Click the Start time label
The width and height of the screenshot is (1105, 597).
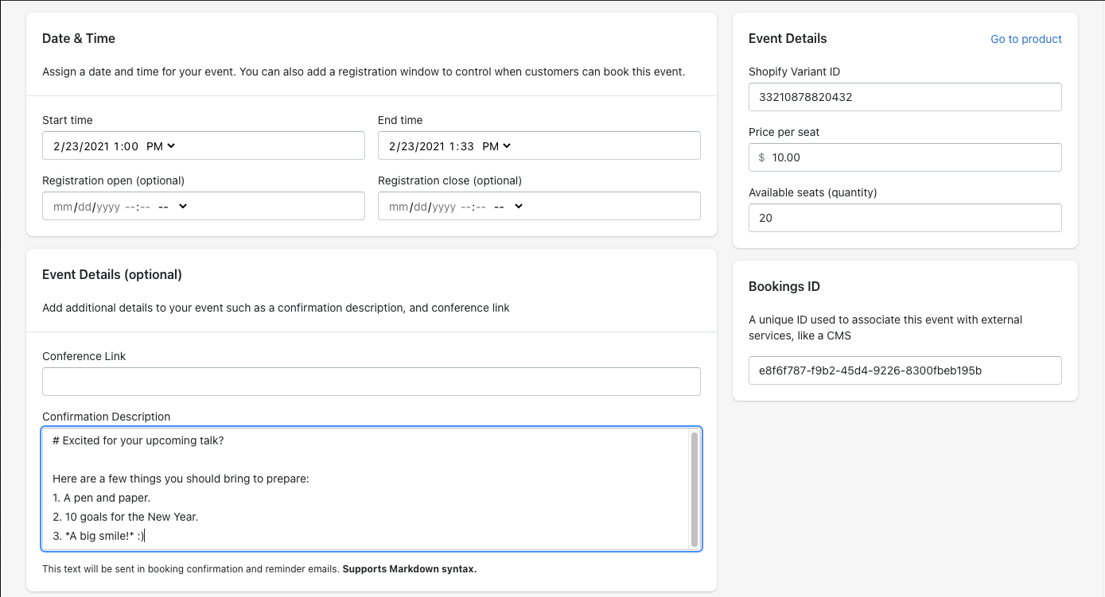pyautogui.click(x=68, y=120)
